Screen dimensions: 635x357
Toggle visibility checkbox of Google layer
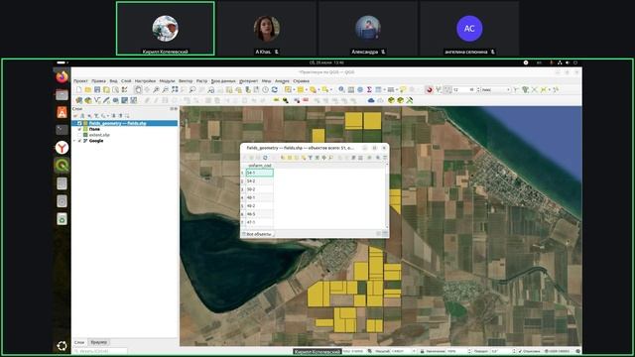[79, 141]
